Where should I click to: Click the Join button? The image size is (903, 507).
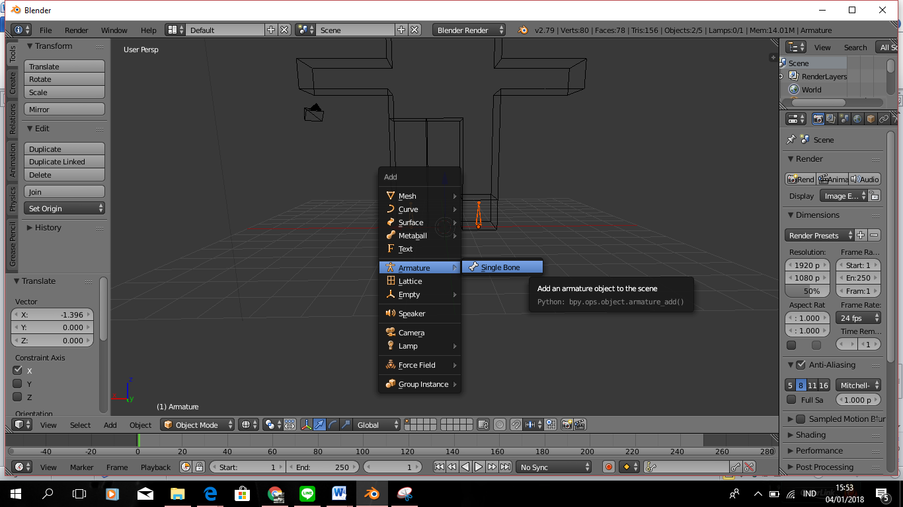65,192
